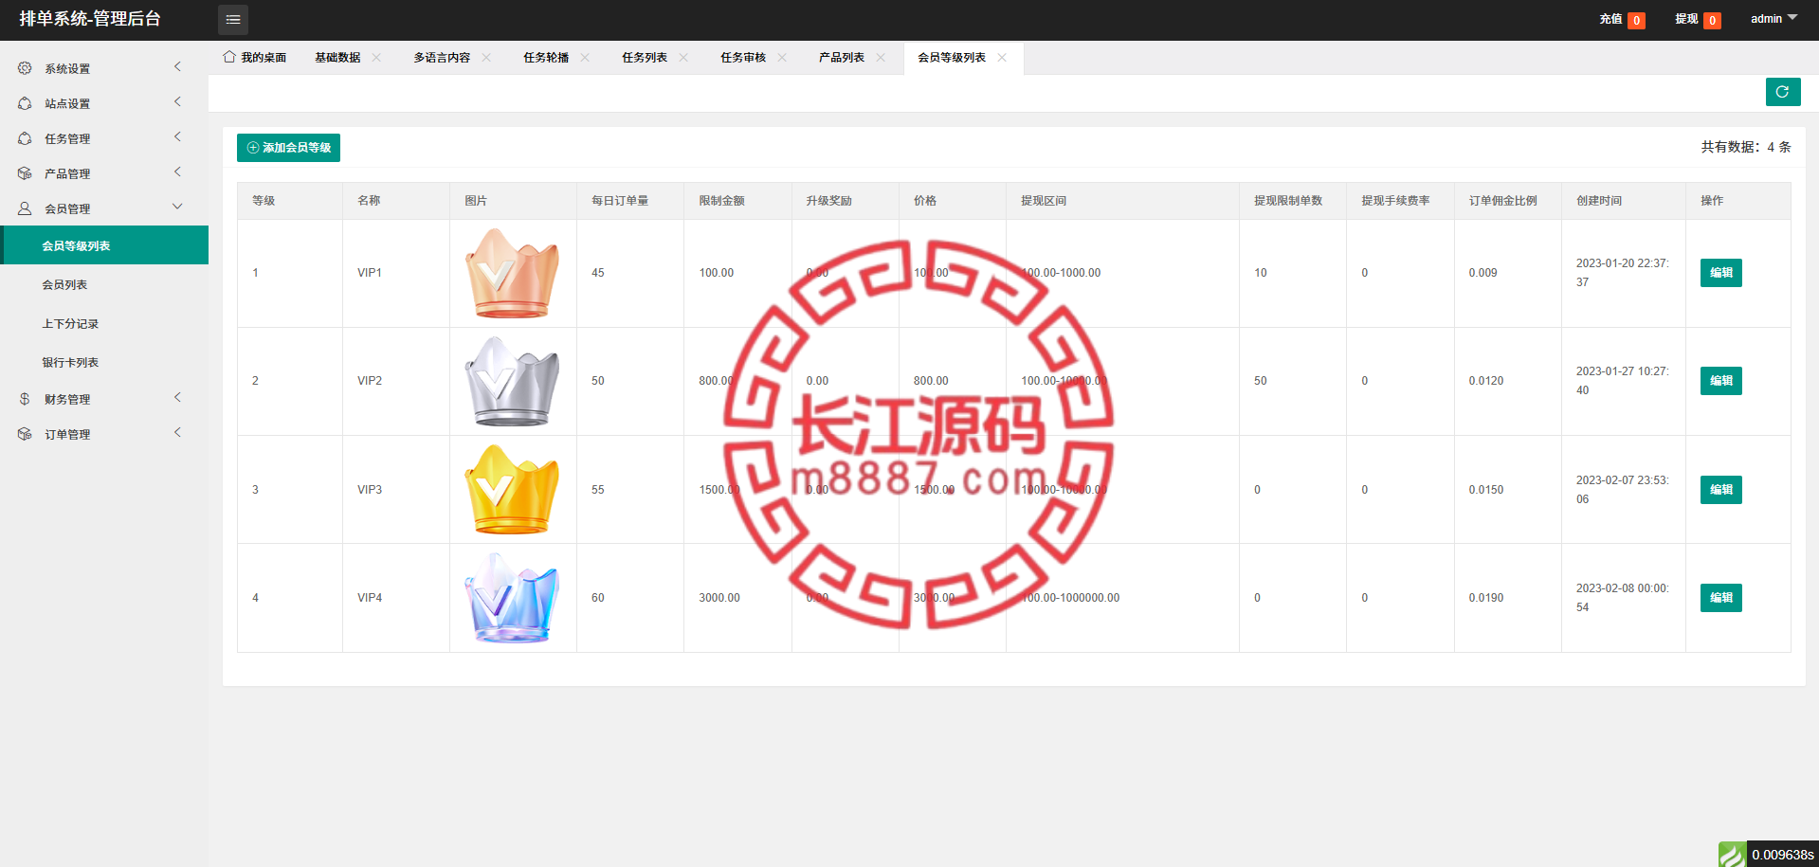Click the green debug icon at bottom right

pyautogui.click(x=1733, y=855)
